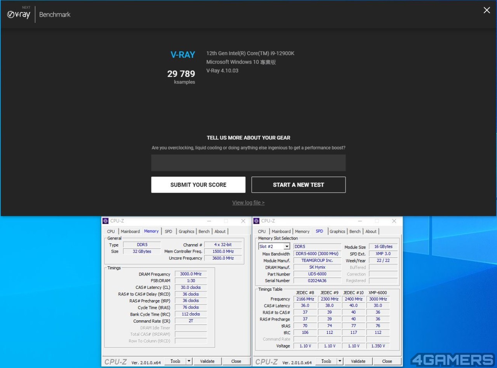Click Max Bandwidth value DDR5-6000 (3000 MHz)
The width and height of the screenshot is (497, 368).
coord(317,254)
